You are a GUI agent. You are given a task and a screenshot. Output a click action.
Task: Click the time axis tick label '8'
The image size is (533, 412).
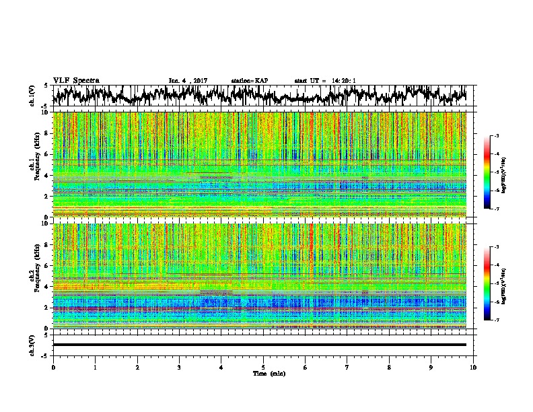pos(389,368)
